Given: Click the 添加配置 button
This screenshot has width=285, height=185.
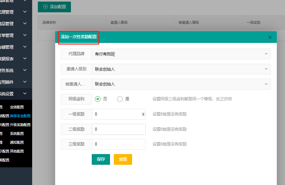Looking at the screenshot, I should click(x=54, y=7).
